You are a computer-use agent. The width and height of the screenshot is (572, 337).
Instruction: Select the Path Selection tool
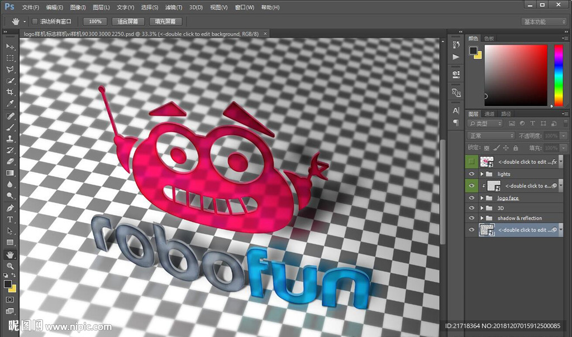pyautogui.click(x=10, y=231)
